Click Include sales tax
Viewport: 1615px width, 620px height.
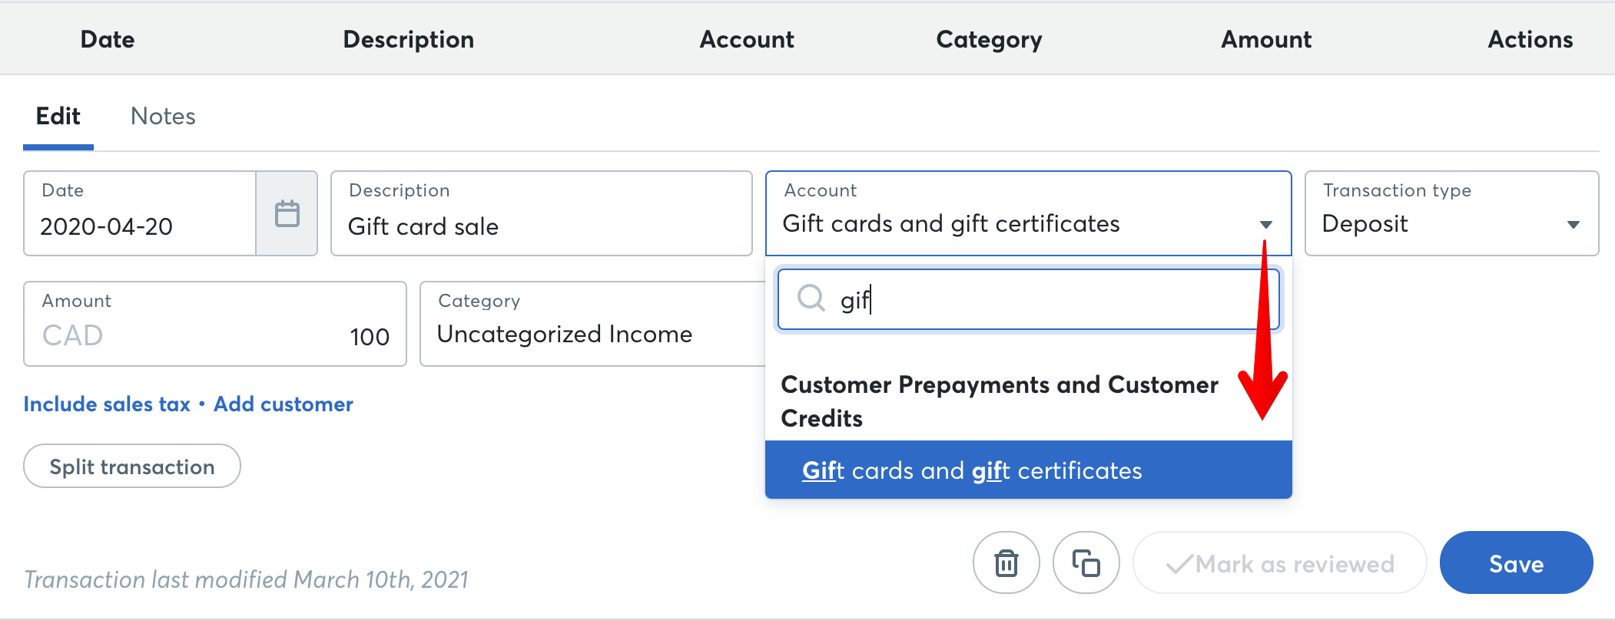(x=107, y=404)
